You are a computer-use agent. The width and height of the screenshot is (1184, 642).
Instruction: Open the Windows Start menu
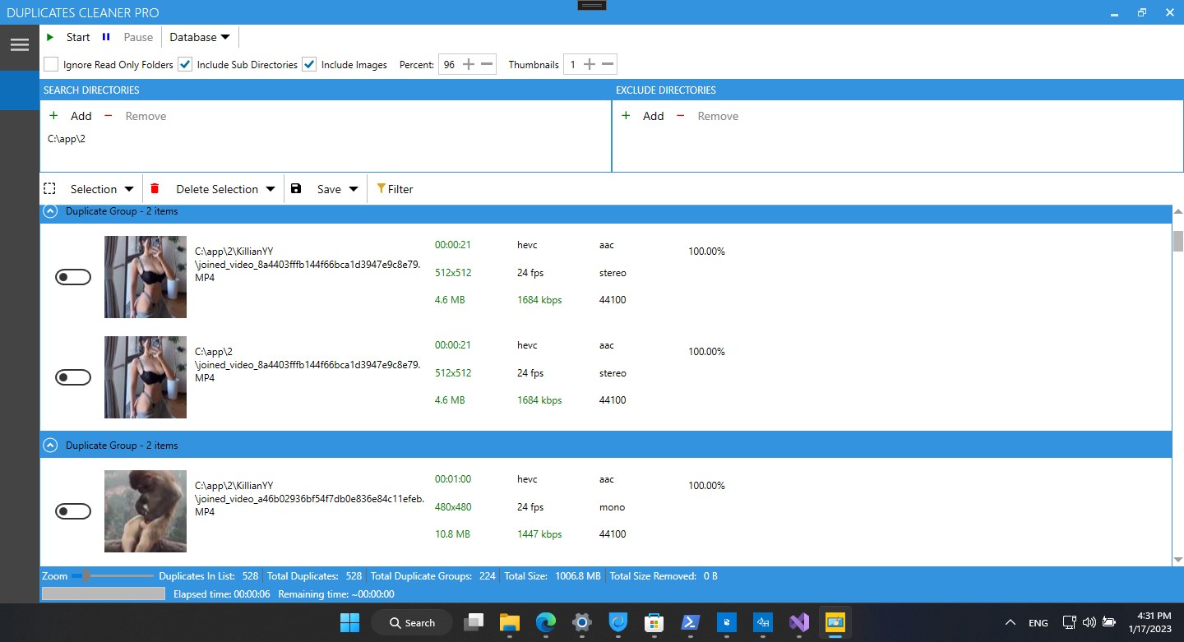(349, 622)
